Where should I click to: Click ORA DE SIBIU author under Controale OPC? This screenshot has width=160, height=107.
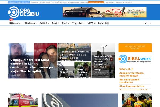[99, 73]
